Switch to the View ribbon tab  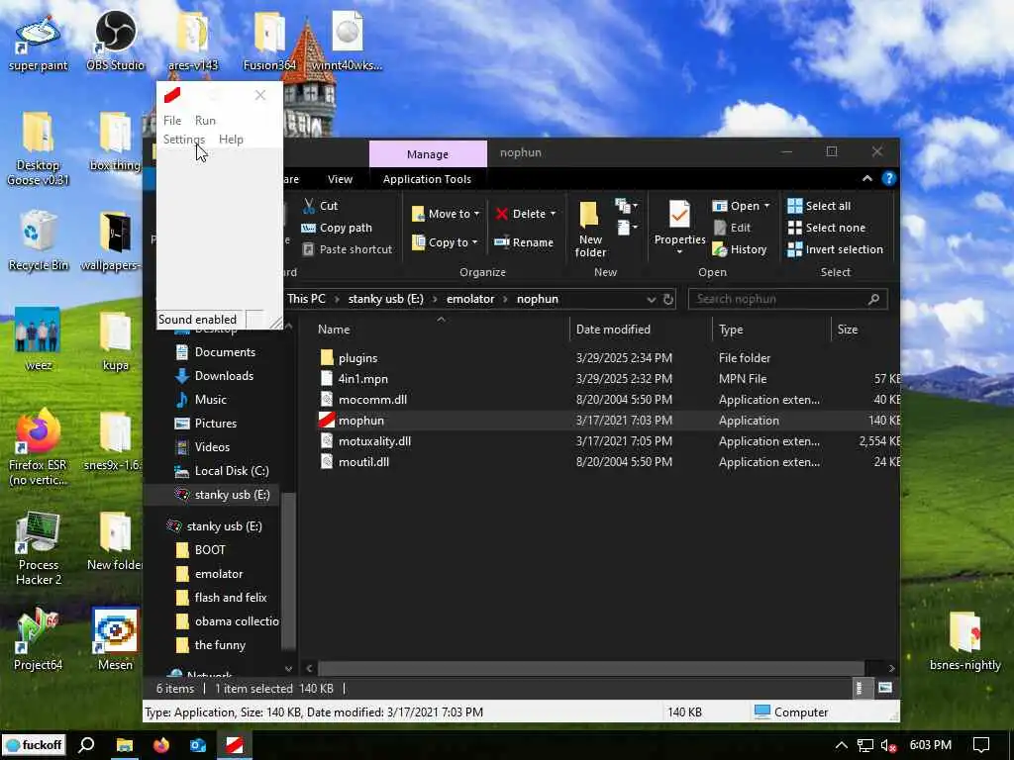point(341,179)
